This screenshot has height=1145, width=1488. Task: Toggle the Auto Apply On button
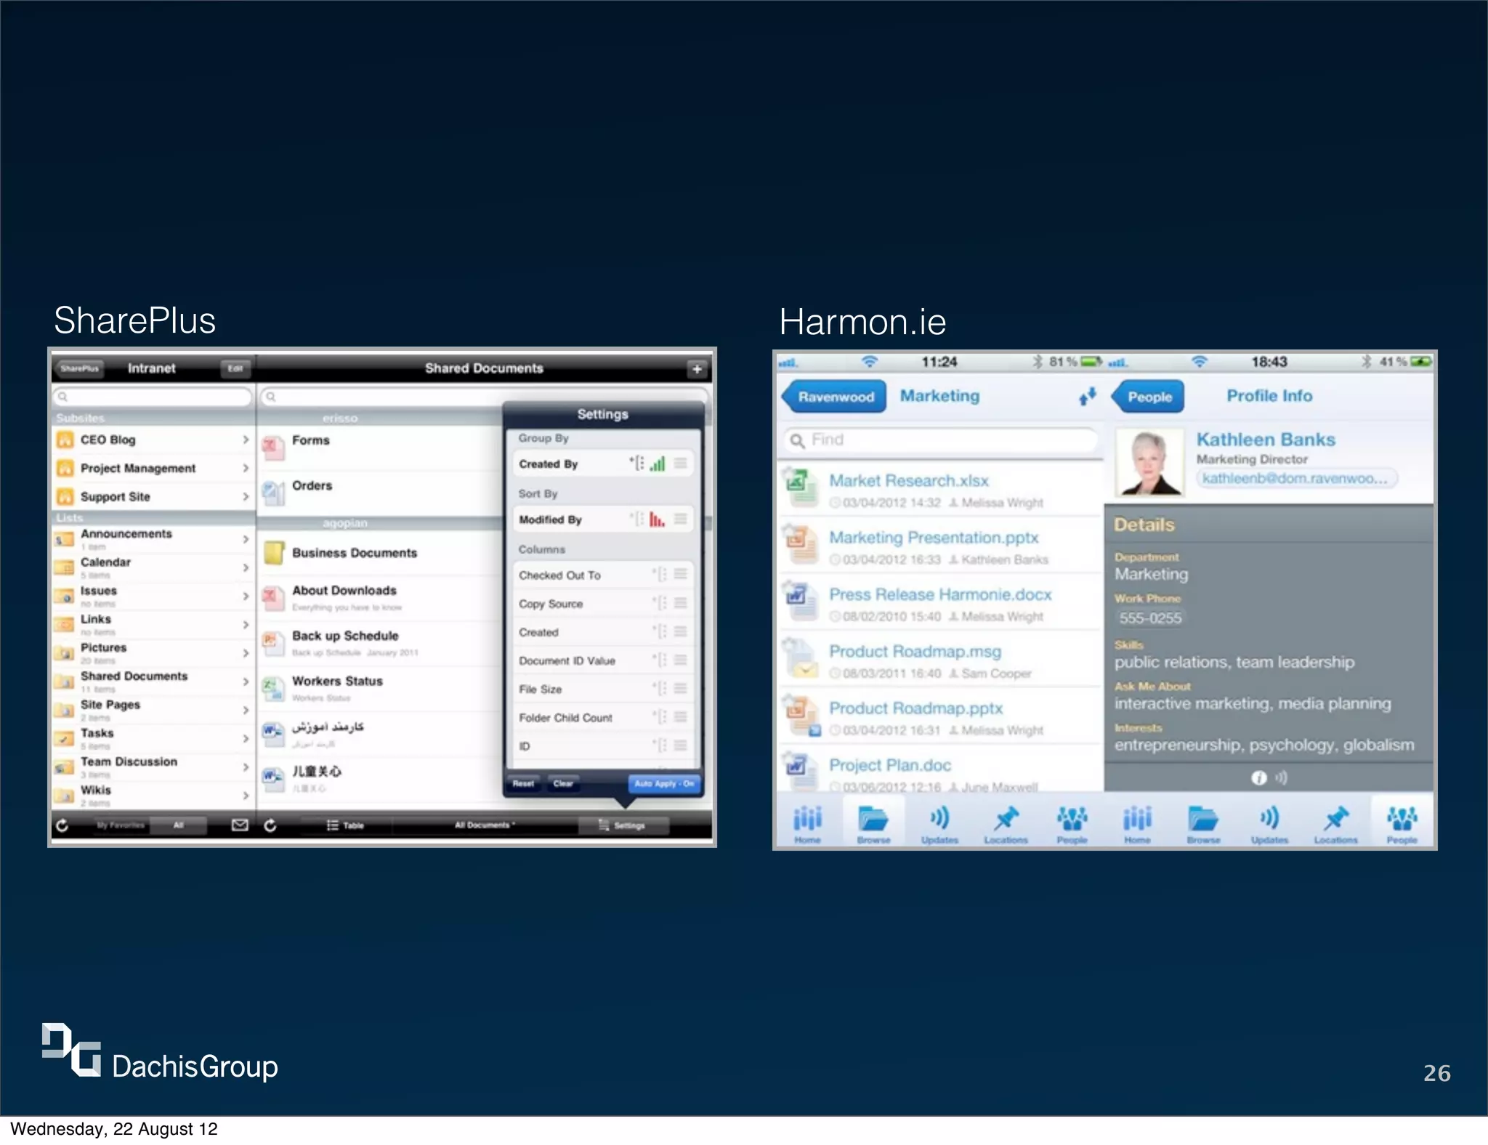click(664, 784)
